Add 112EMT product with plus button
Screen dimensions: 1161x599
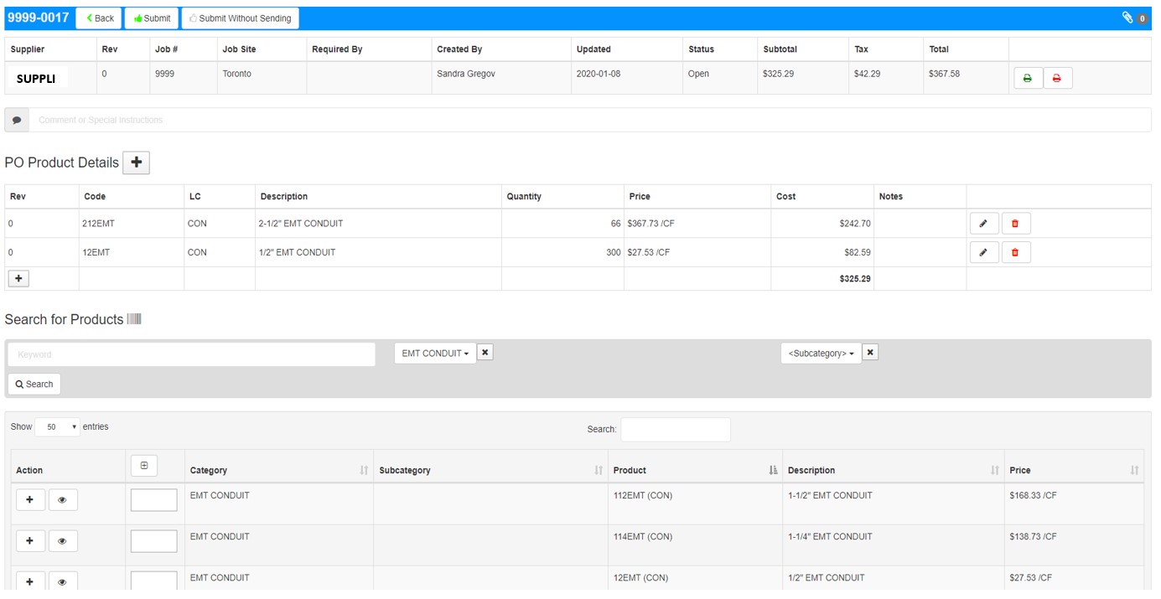pos(30,499)
